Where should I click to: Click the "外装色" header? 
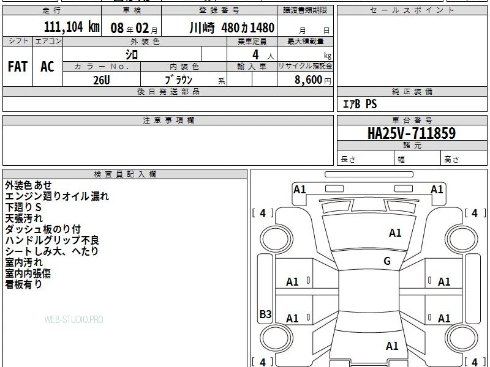(x=145, y=42)
